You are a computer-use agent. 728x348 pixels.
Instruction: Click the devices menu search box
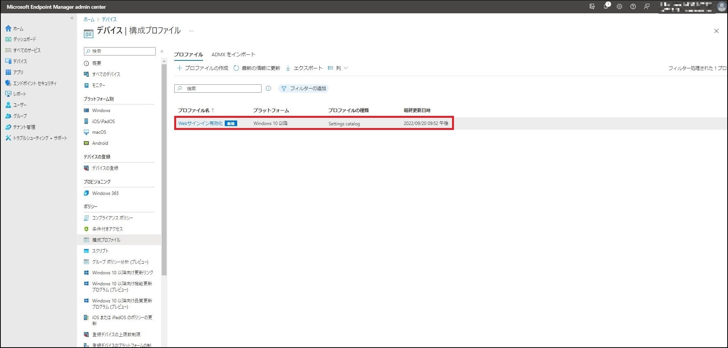point(120,51)
